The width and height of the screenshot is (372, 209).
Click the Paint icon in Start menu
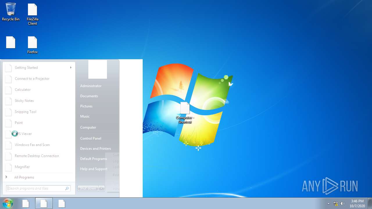point(9,123)
